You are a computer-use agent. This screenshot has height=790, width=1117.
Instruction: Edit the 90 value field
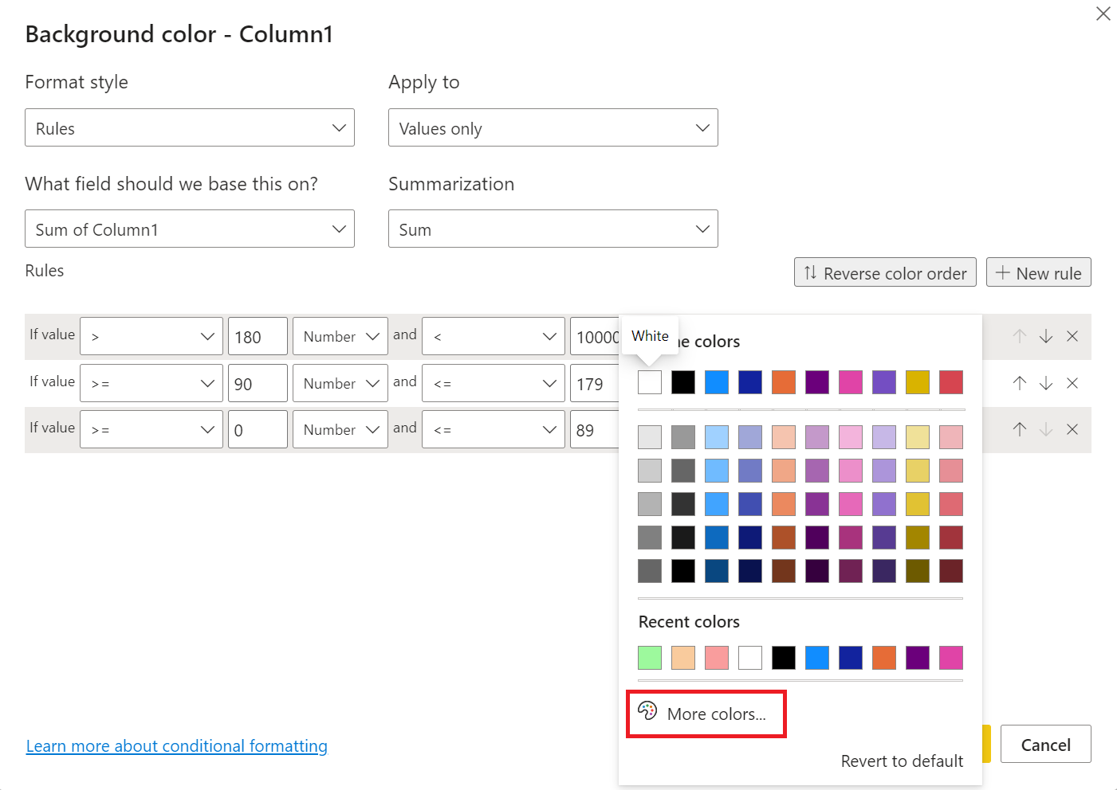point(258,383)
